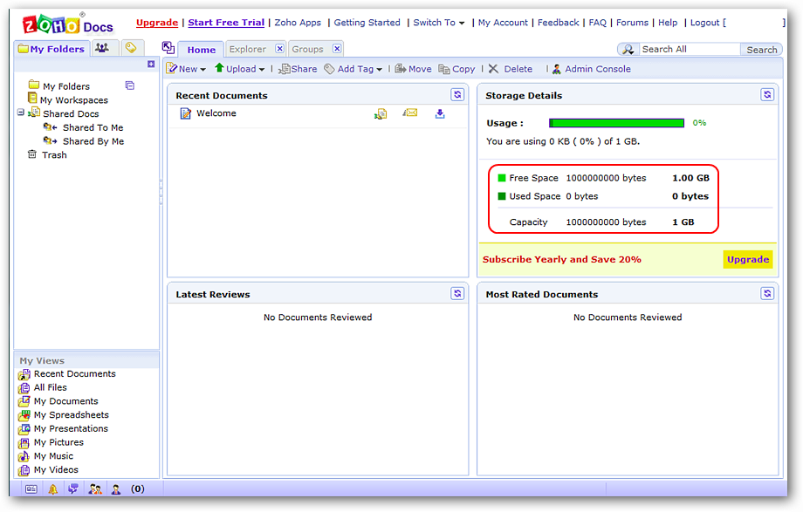Switch to the Groups tab
Image resolution: width=803 pixels, height=512 pixels.
click(307, 49)
